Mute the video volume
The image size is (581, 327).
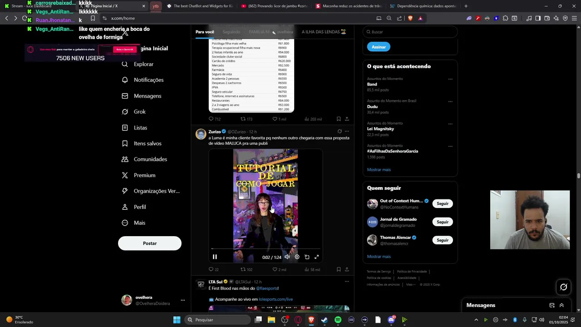287,257
